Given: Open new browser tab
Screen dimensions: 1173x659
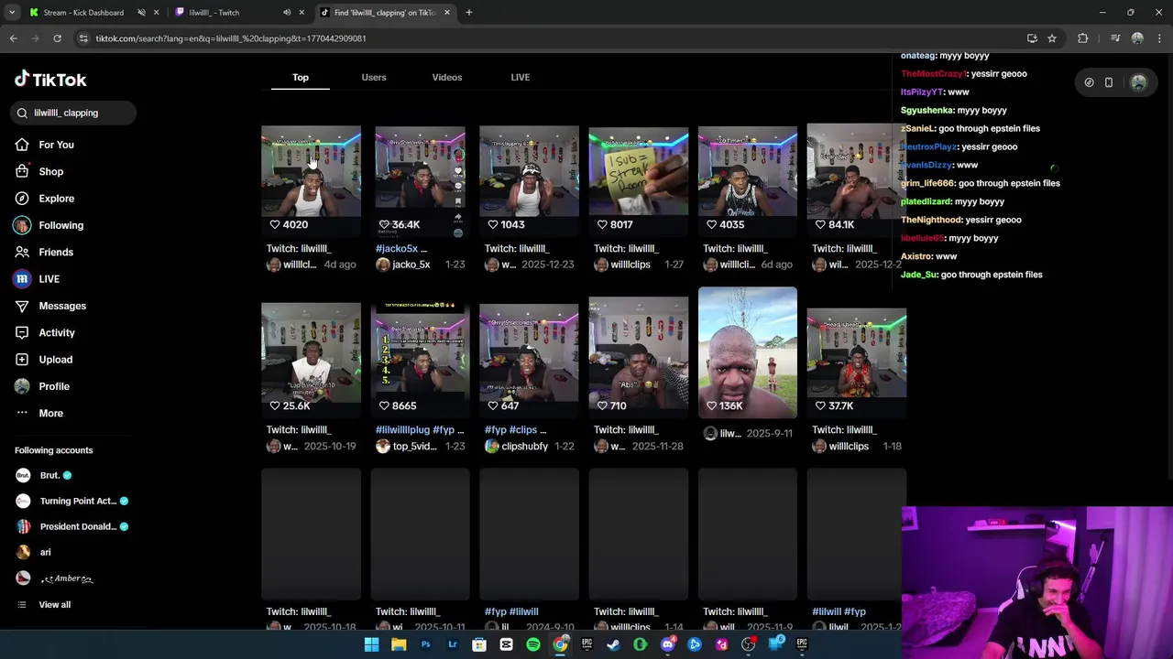Looking at the screenshot, I should click(x=468, y=13).
